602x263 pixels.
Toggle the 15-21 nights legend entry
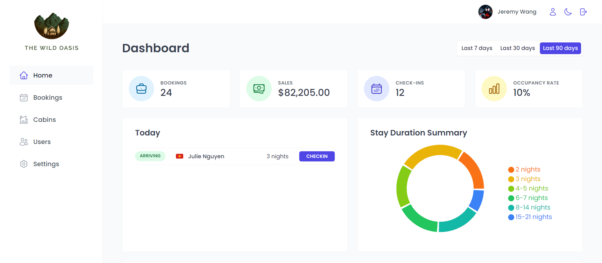(x=530, y=217)
